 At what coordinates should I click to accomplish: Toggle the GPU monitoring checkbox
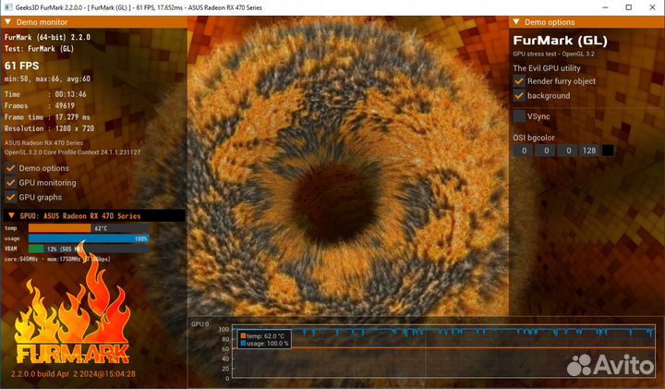(10, 183)
